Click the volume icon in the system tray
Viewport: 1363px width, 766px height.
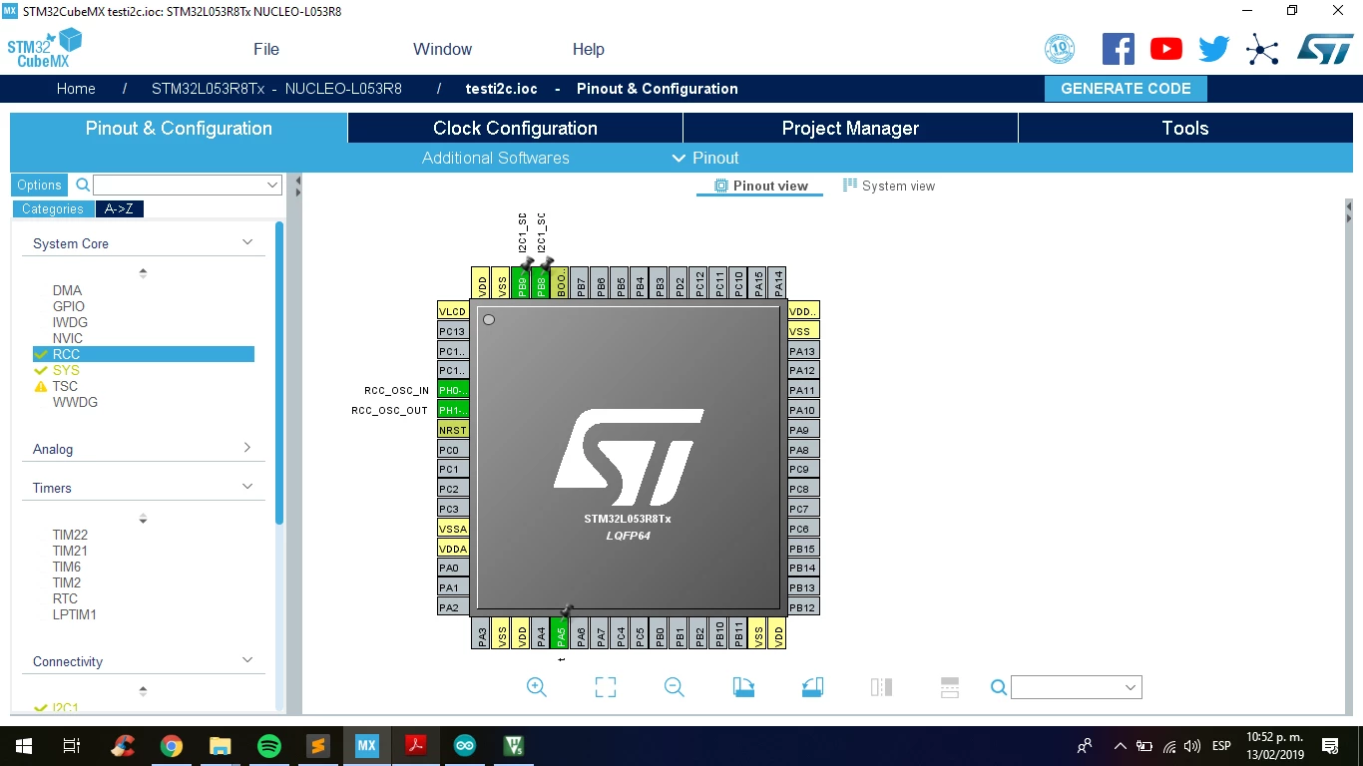[1192, 746]
